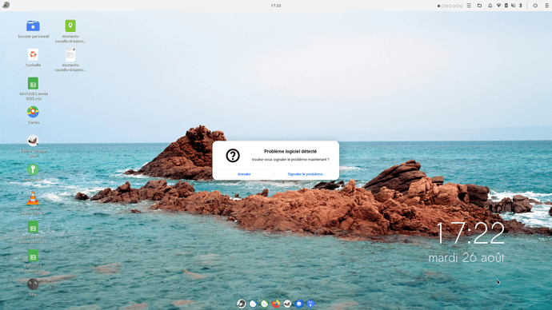
Task: Launch the VLC media player cone icon
Action: (x=33, y=199)
